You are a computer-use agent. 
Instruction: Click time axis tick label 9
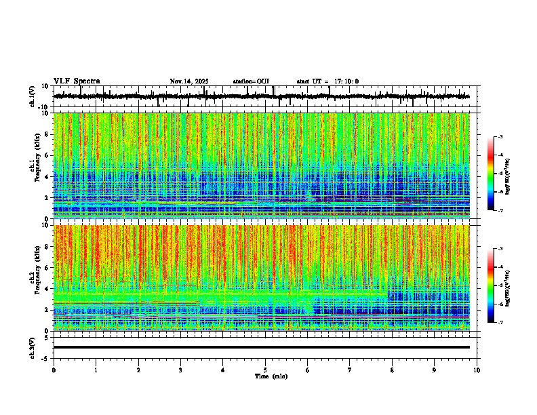pyautogui.click(x=434, y=370)
